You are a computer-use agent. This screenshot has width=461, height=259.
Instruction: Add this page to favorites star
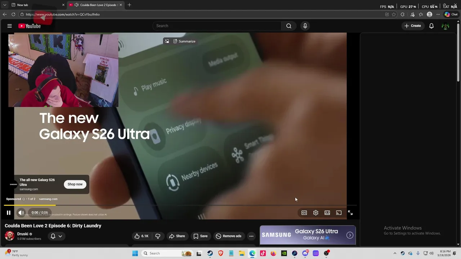coord(394,14)
